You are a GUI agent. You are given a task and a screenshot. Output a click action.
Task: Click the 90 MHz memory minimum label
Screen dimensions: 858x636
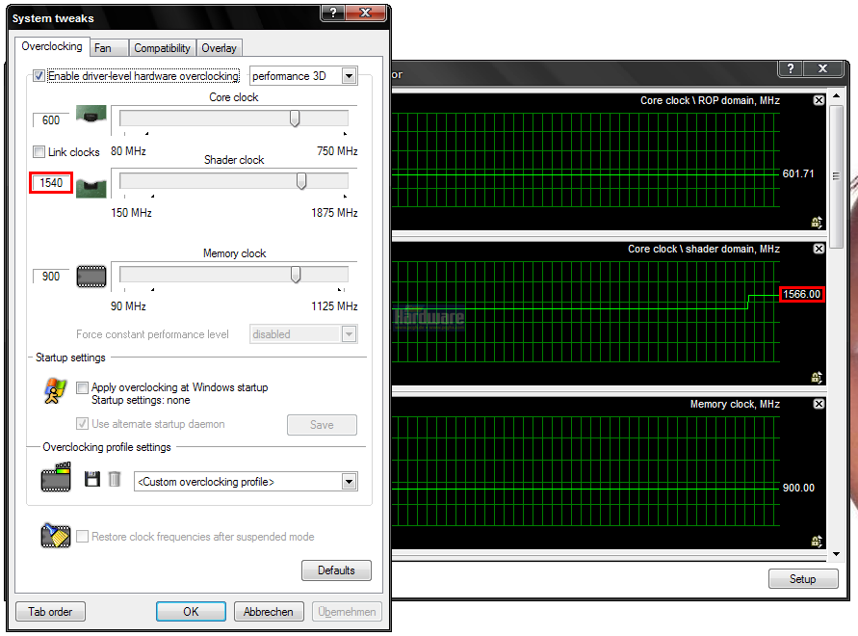[128, 306]
